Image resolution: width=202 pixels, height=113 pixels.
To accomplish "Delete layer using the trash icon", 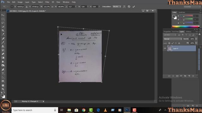I will [x=193, y=76].
